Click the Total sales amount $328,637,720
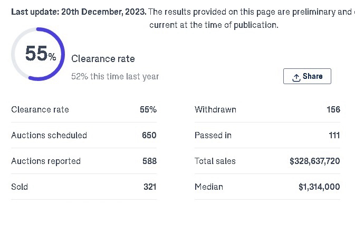 tap(315, 161)
